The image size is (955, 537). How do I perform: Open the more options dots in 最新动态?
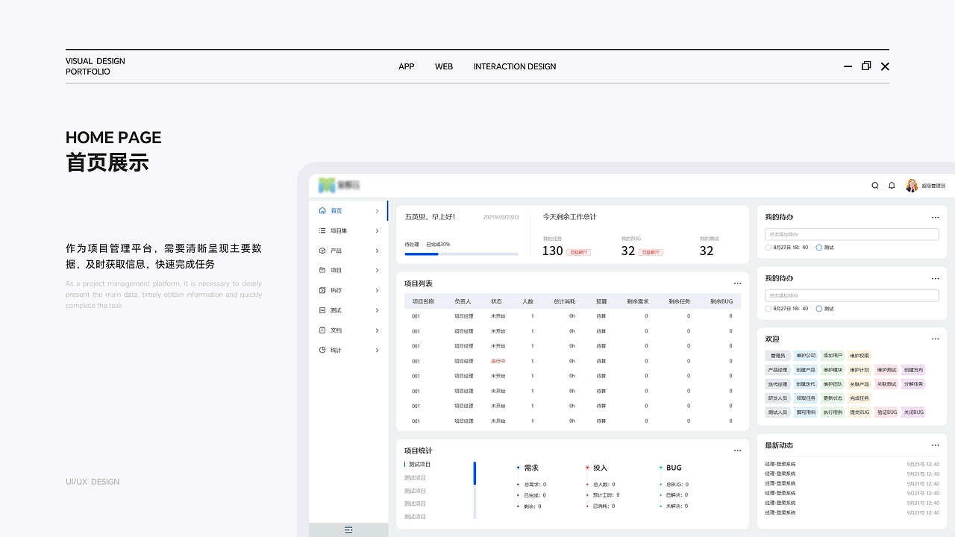pos(935,446)
